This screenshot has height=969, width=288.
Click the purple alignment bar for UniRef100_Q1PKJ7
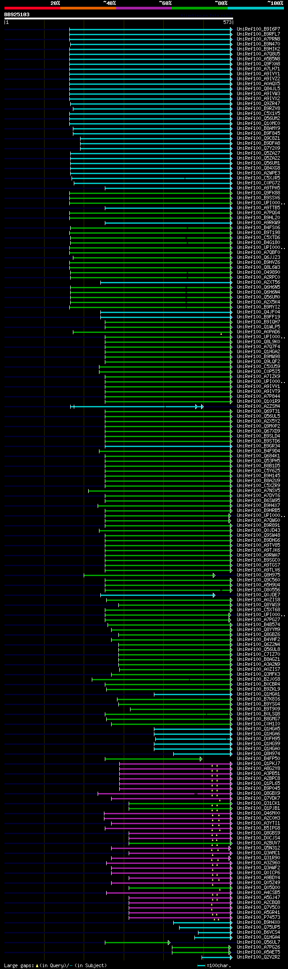[176, 764]
